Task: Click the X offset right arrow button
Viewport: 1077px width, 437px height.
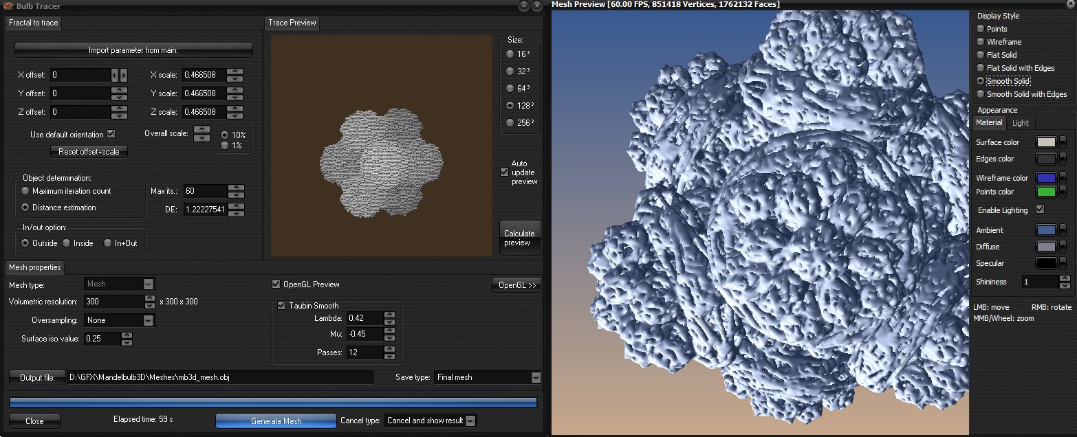Action: 124,75
